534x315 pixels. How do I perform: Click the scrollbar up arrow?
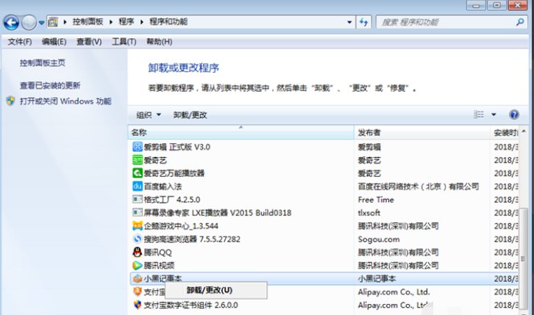524,131
